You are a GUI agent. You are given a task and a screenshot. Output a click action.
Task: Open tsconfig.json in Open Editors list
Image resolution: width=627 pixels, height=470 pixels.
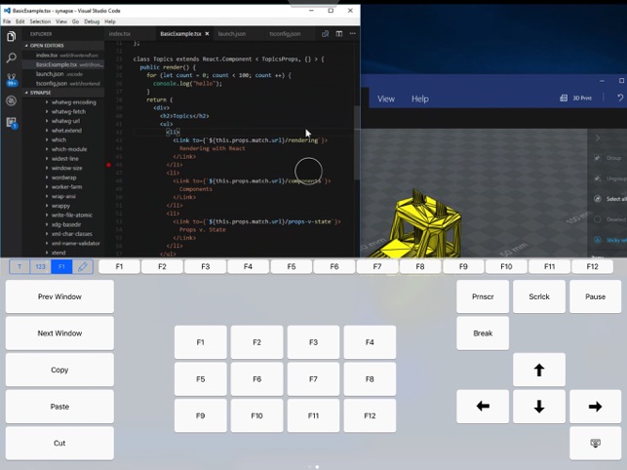pos(68,84)
